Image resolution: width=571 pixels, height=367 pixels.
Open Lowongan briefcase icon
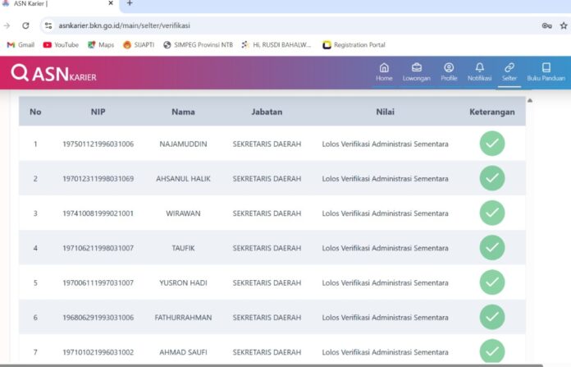point(416,68)
